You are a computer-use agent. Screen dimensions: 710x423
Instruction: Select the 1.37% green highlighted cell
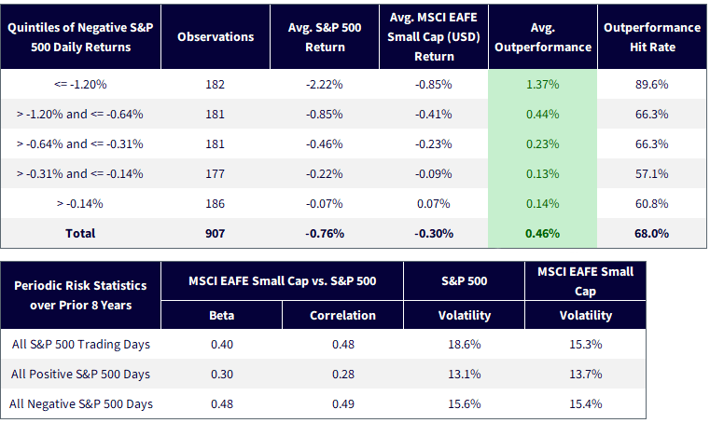[x=542, y=84]
